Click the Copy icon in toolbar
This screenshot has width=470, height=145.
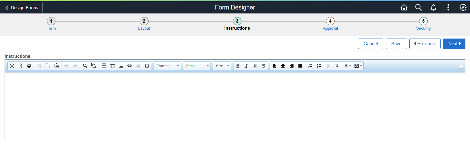(48, 66)
